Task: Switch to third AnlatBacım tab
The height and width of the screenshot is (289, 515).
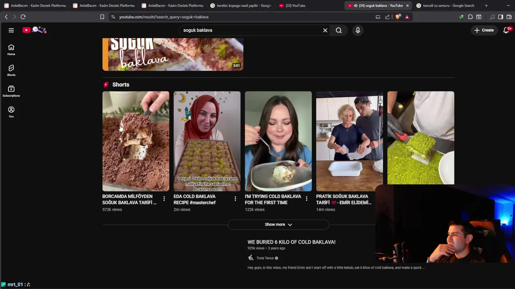Action: 173,6
